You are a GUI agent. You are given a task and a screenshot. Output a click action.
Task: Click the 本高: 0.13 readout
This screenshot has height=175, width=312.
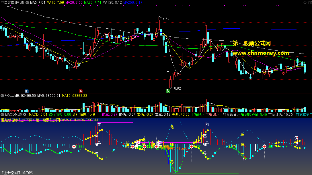click(163, 115)
